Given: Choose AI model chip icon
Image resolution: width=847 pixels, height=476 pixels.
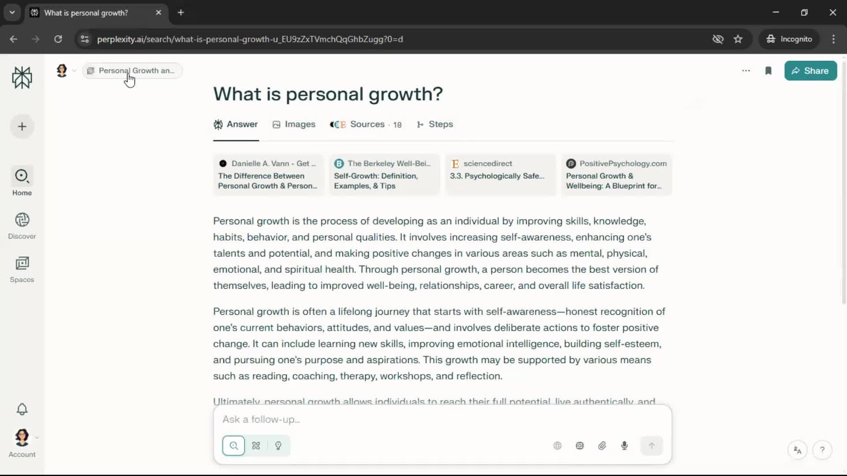Looking at the screenshot, I should pos(580,446).
